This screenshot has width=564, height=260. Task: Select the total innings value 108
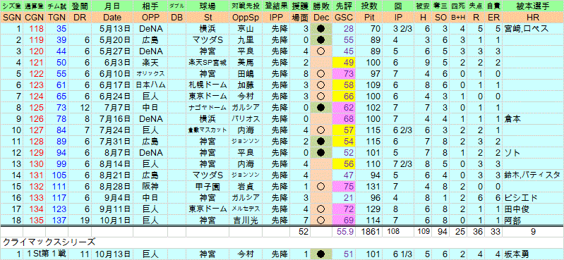[394, 232]
